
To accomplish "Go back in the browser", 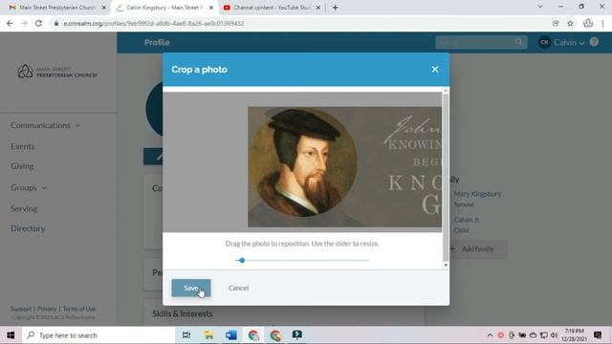I will click(x=10, y=23).
